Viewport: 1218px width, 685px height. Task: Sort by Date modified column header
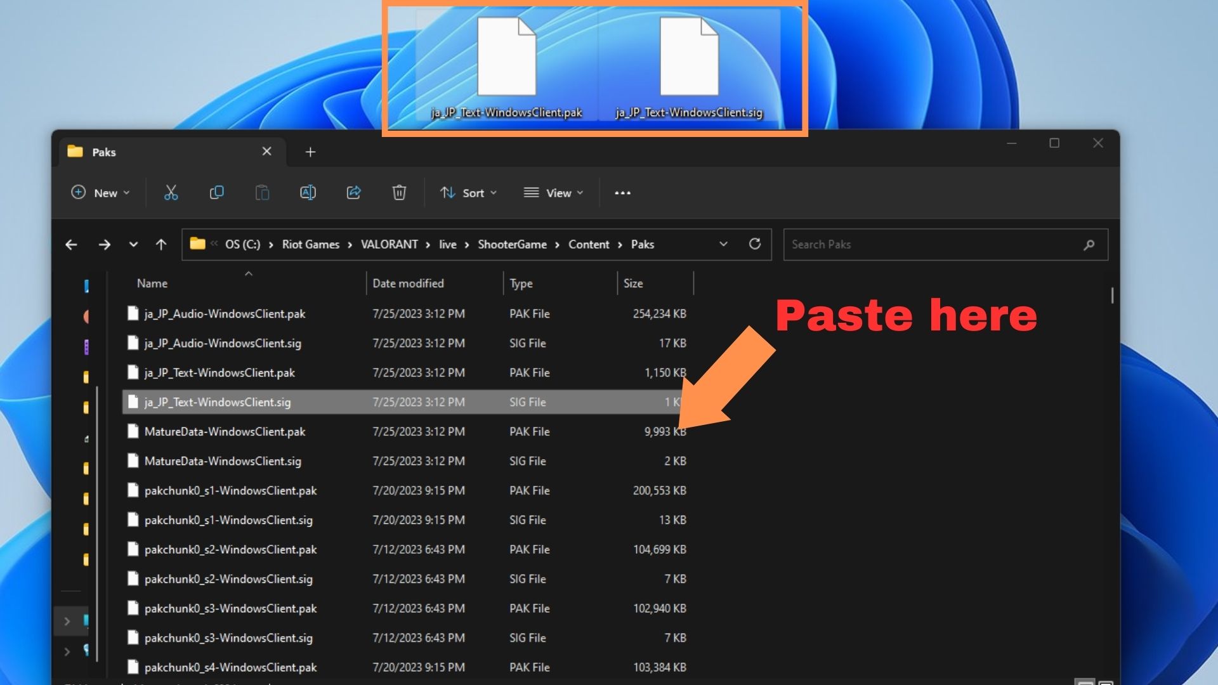click(x=408, y=284)
